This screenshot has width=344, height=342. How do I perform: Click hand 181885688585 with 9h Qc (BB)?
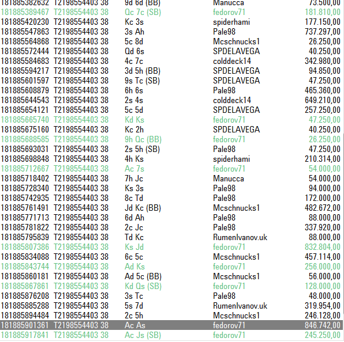point(171,139)
